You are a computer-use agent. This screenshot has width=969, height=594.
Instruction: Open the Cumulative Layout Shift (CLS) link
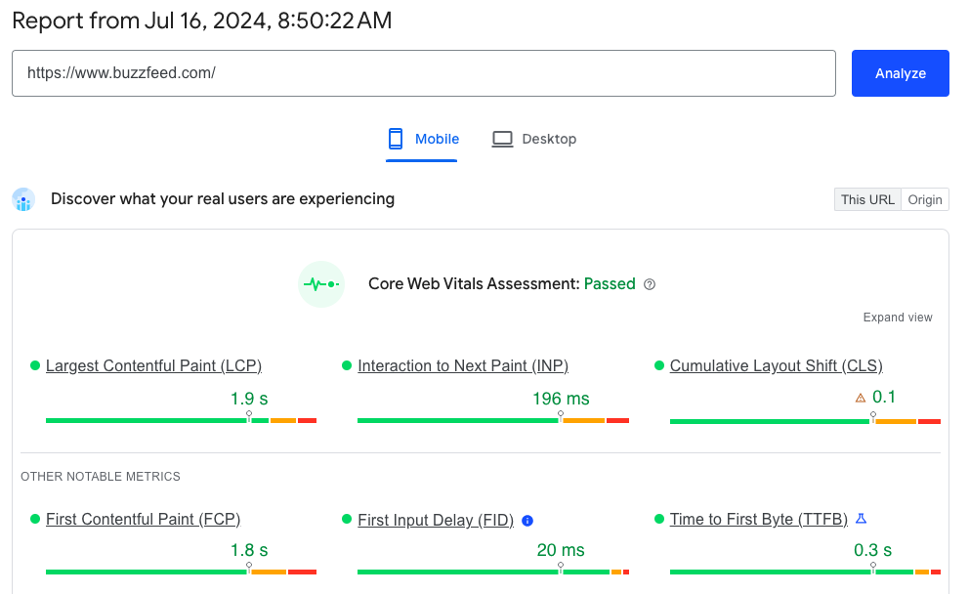click(776, 366)
